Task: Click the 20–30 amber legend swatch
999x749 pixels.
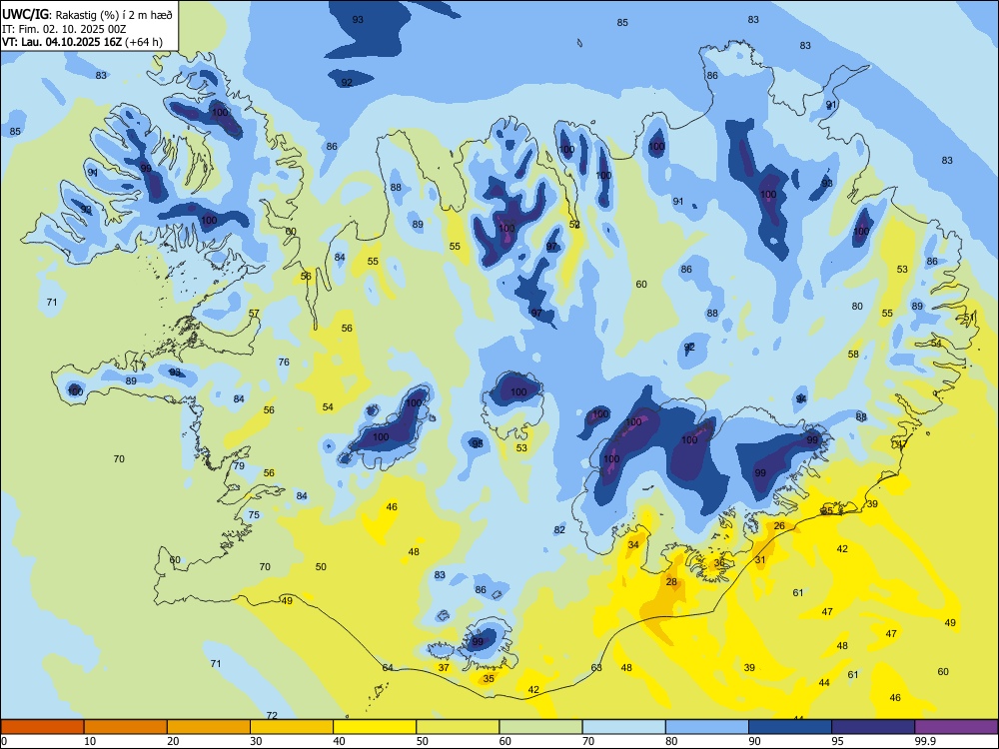Action: tap(209, 727)
